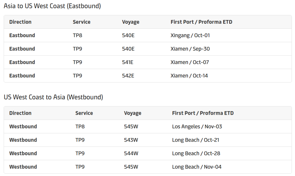
Task: Click the Los Angeles / Nov-03 cell
Action: (x=197, y=127)
